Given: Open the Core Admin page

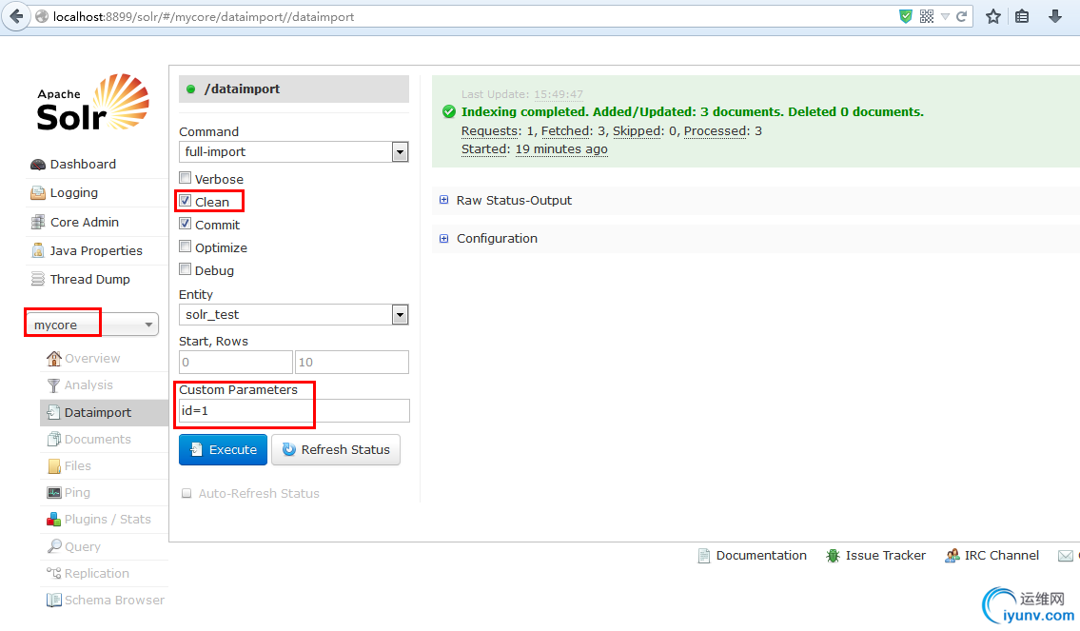Looking at the screenshot, I should (84, 222).
